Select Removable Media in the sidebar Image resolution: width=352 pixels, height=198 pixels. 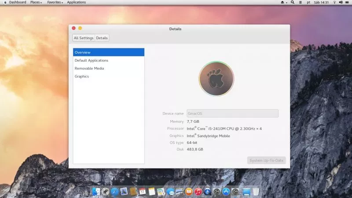tap(109, 68)
